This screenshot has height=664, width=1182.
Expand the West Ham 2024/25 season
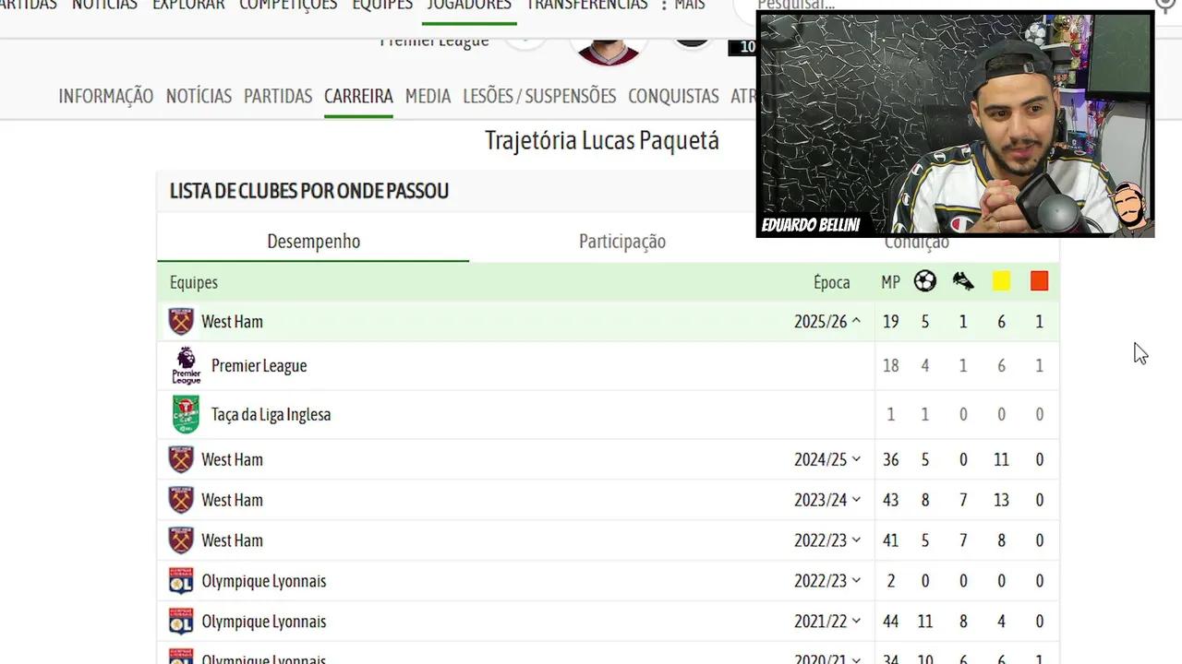[x=827, y=459]
